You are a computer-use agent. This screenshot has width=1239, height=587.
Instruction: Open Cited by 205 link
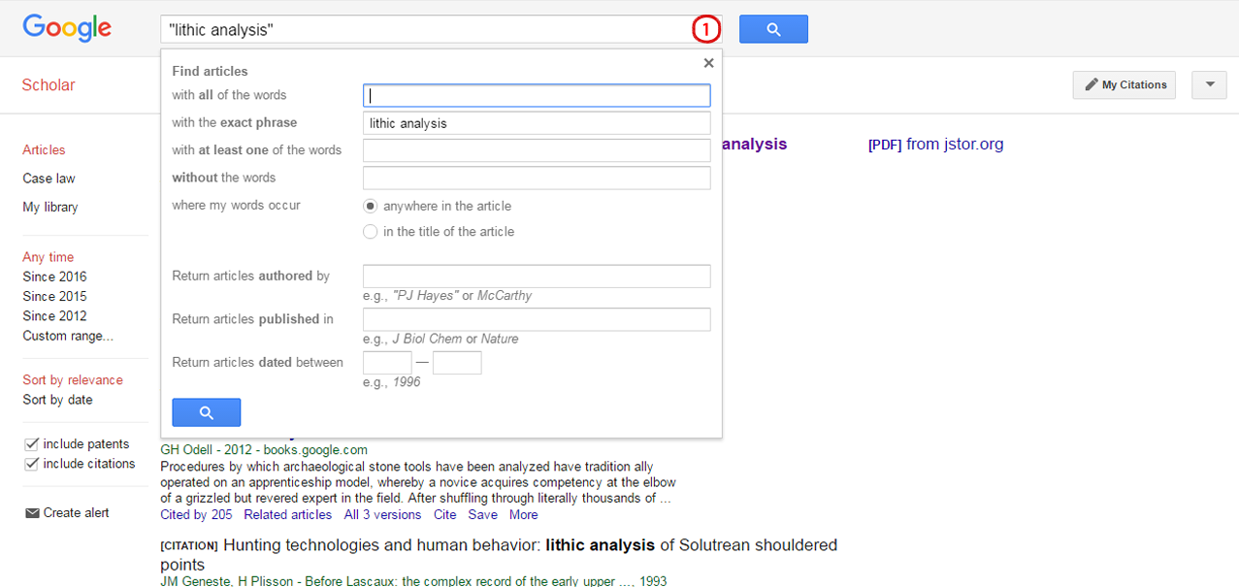coord(196,515)
